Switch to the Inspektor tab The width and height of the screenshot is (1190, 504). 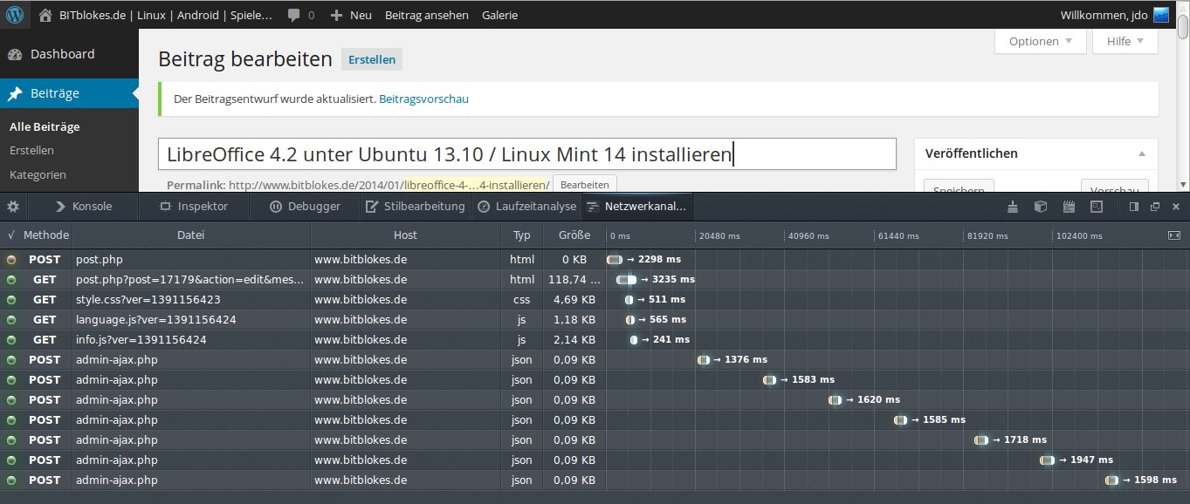click(193, 207)
